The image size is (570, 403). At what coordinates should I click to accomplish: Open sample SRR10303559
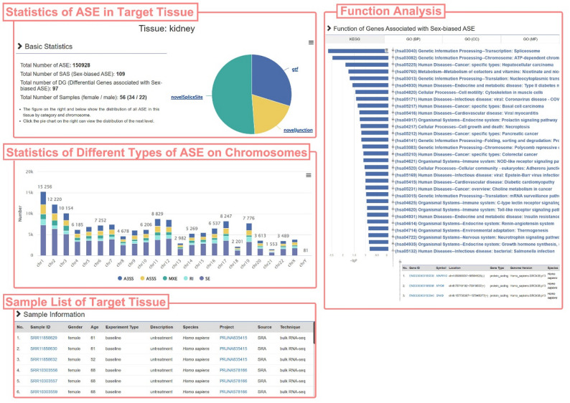(44, 392)
